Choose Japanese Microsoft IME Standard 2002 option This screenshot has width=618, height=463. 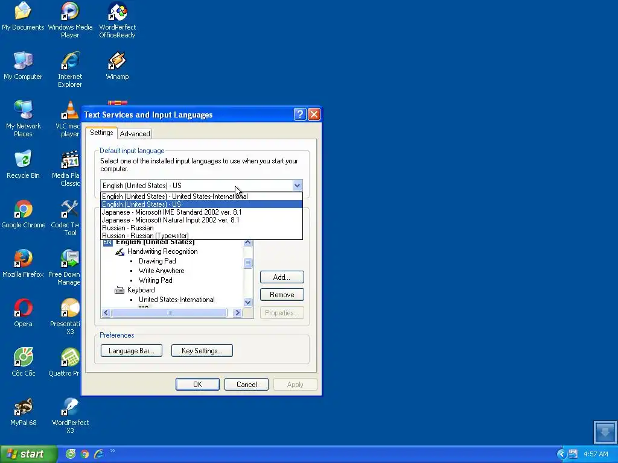click(202, 212)
